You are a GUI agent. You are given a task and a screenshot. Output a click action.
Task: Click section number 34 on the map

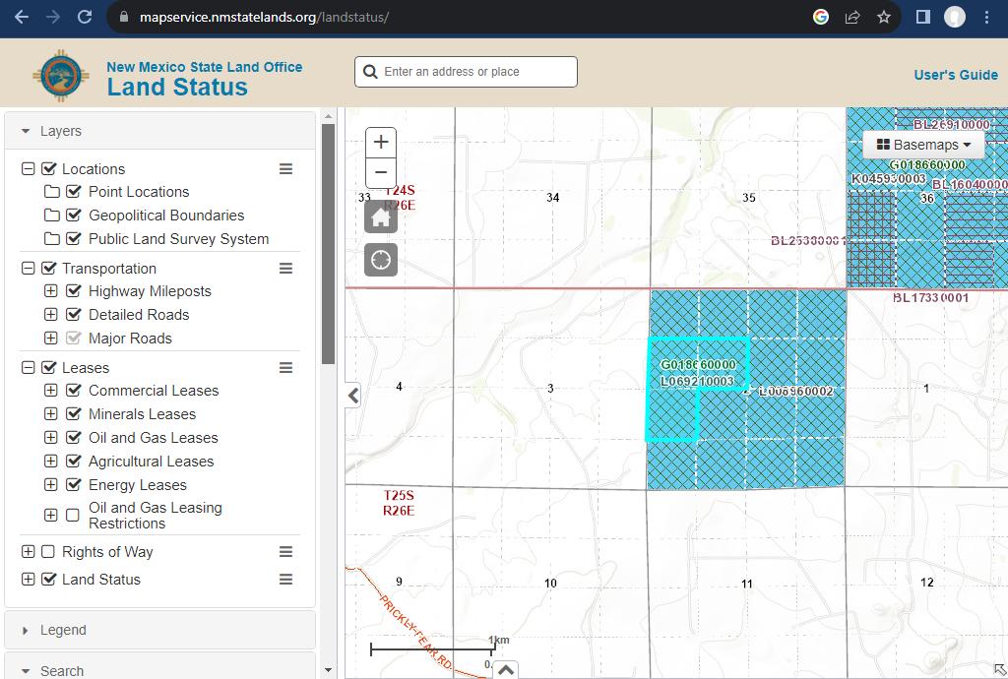point(553,198)
